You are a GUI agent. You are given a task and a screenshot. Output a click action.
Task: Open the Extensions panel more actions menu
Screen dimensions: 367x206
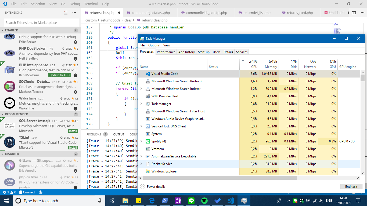pos(74,13)
